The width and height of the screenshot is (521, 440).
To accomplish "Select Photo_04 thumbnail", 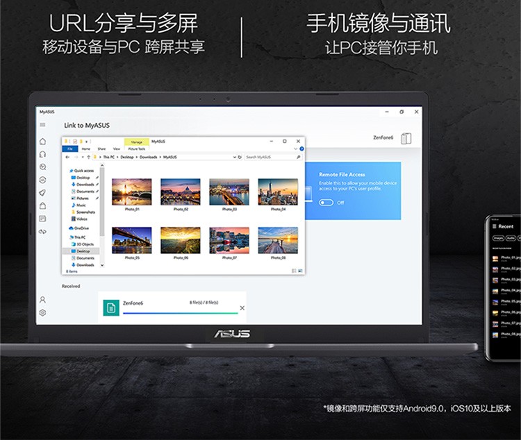I will 278,192.
